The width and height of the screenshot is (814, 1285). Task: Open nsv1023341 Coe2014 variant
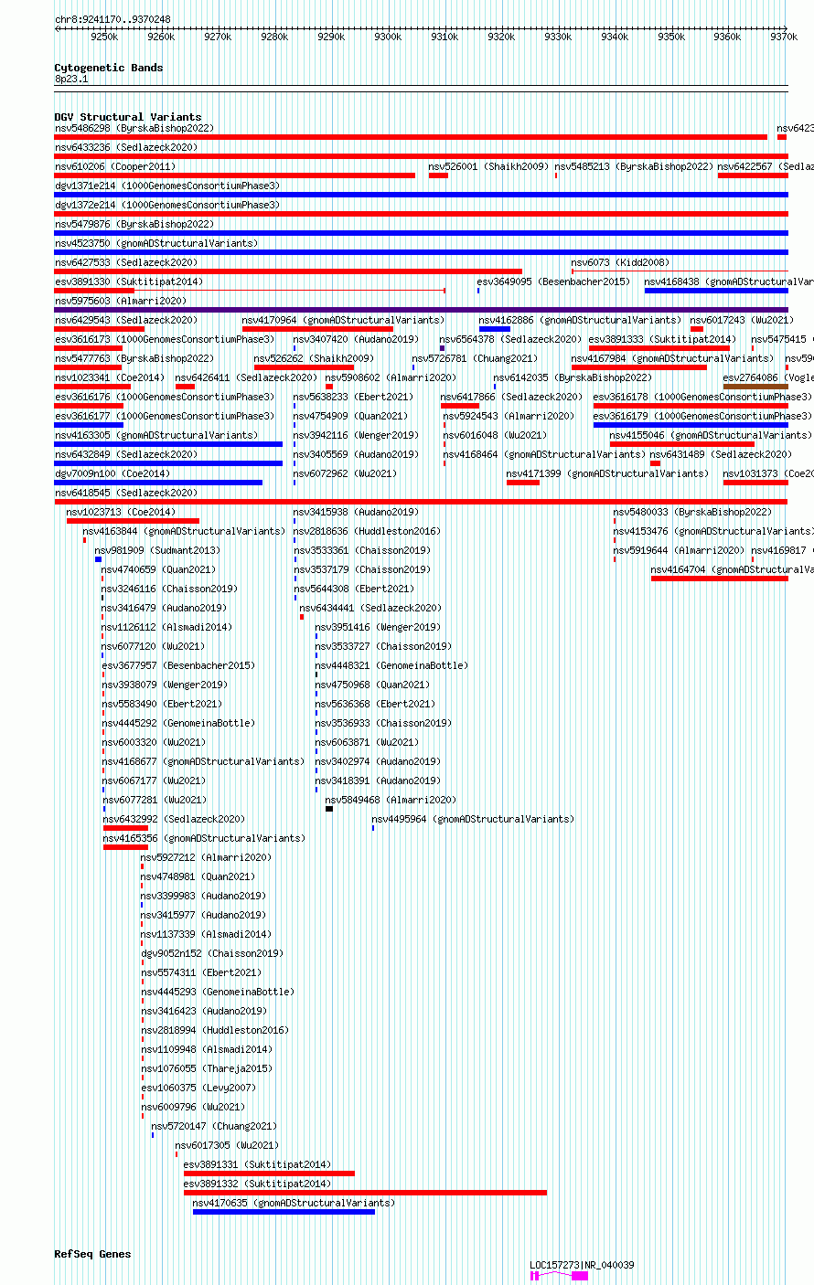tap(110, 377)
